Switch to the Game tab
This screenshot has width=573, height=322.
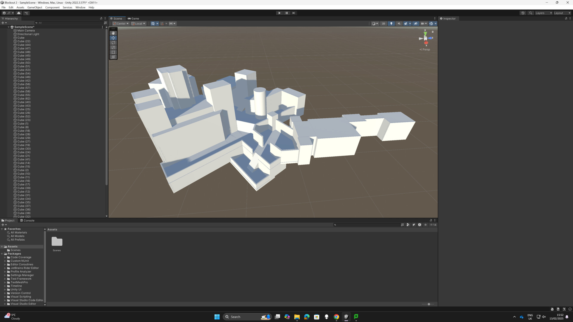click(x=133, y=18)
